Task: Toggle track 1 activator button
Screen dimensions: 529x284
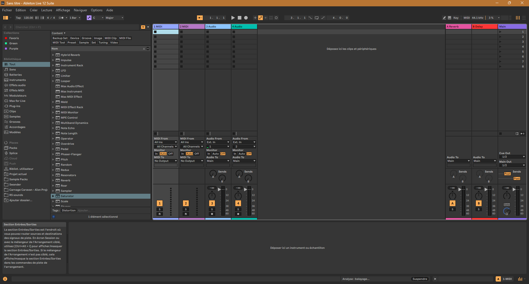Action: [x=160, y=203]
